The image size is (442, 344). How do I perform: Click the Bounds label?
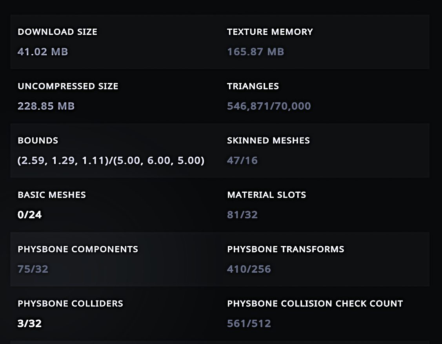[x=38, y=141]
